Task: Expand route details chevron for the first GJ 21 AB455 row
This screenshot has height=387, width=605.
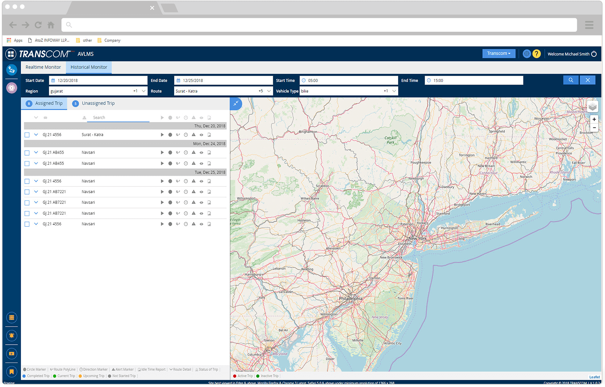Action: (36, 152)
